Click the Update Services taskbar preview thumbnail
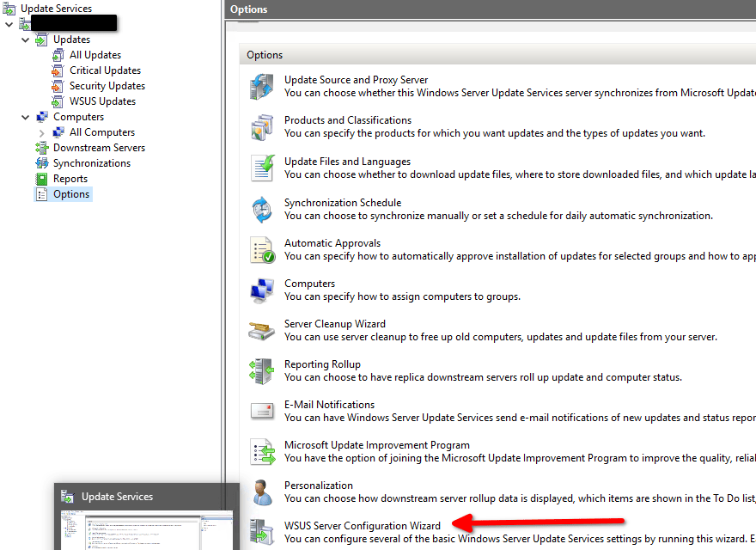 147,530
